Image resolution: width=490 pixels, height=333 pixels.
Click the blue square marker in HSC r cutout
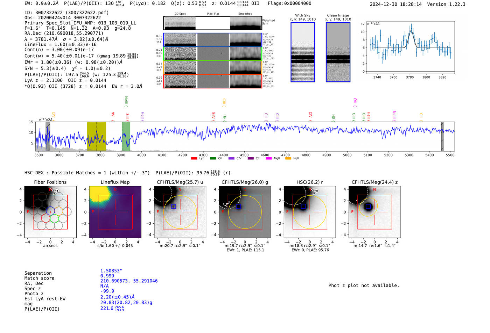pos(303,207)
